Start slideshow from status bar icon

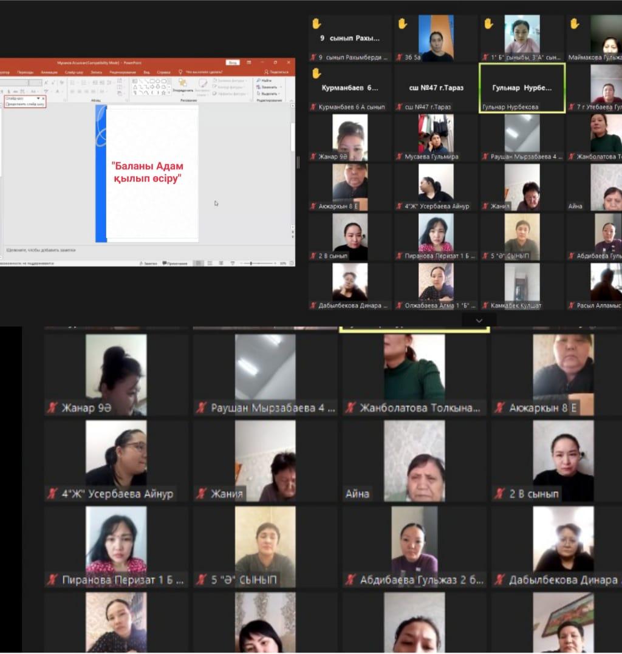pyautogui.click(x=233, y=264)
